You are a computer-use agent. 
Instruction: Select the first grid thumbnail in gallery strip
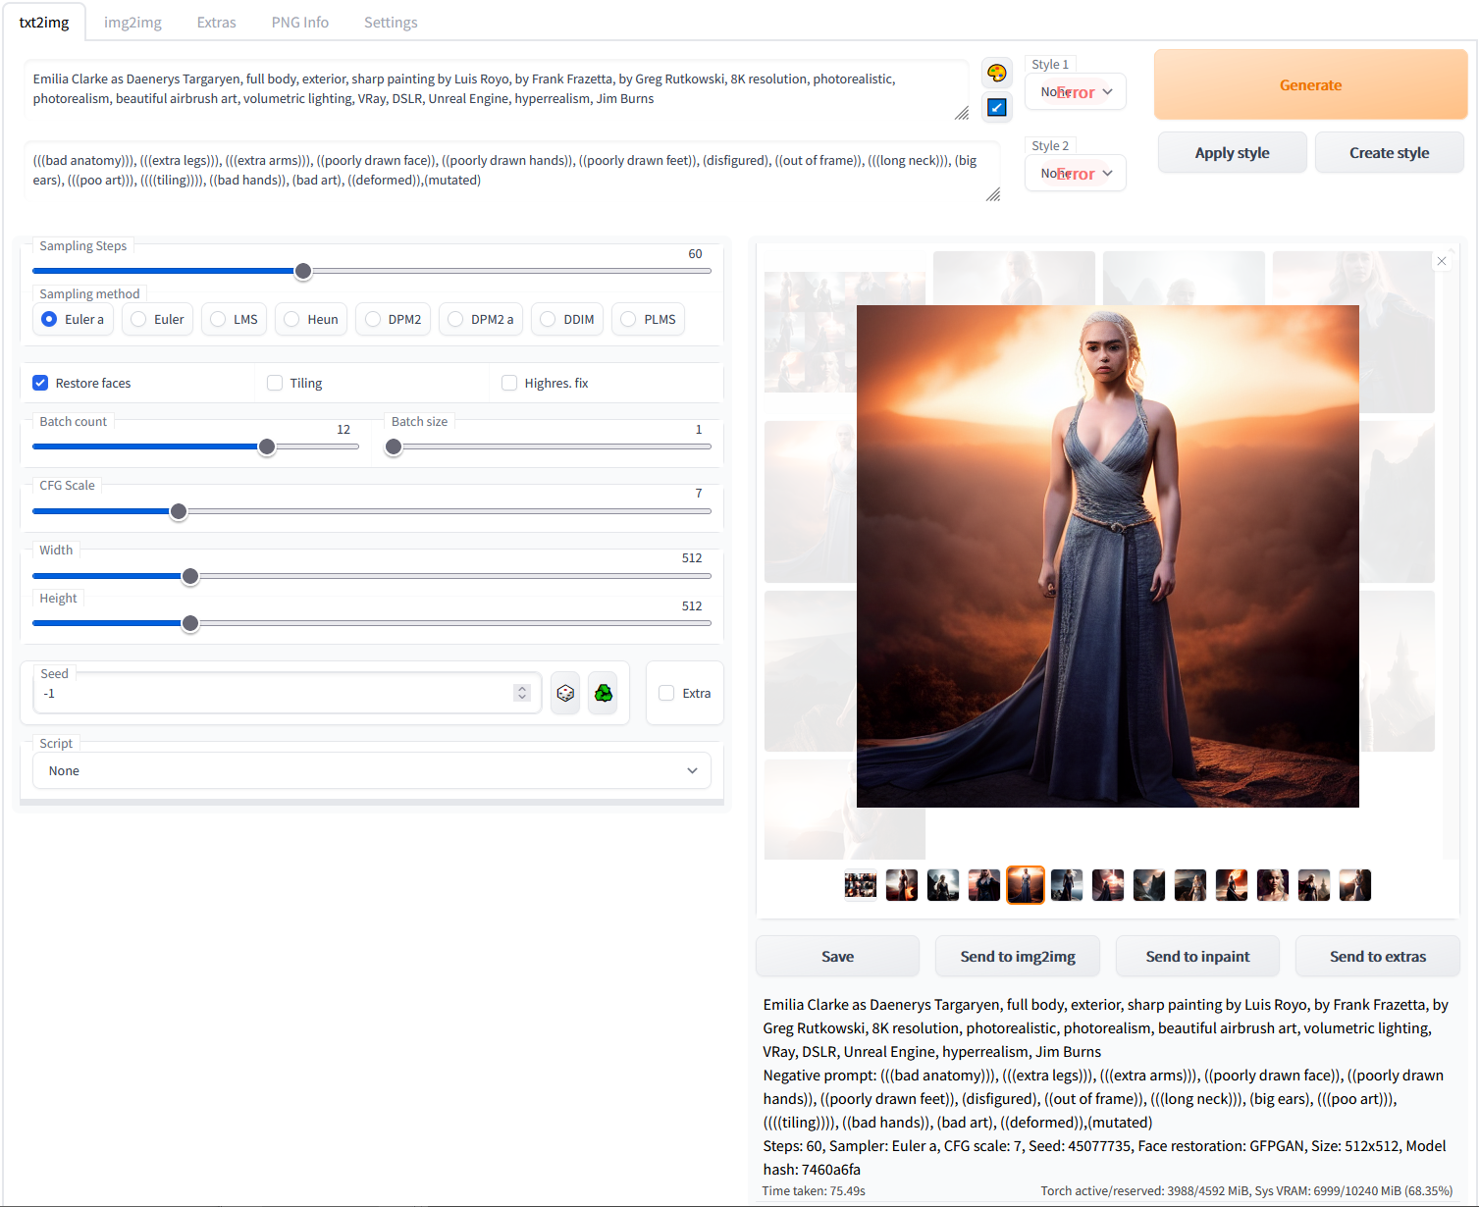coord(861,885)
